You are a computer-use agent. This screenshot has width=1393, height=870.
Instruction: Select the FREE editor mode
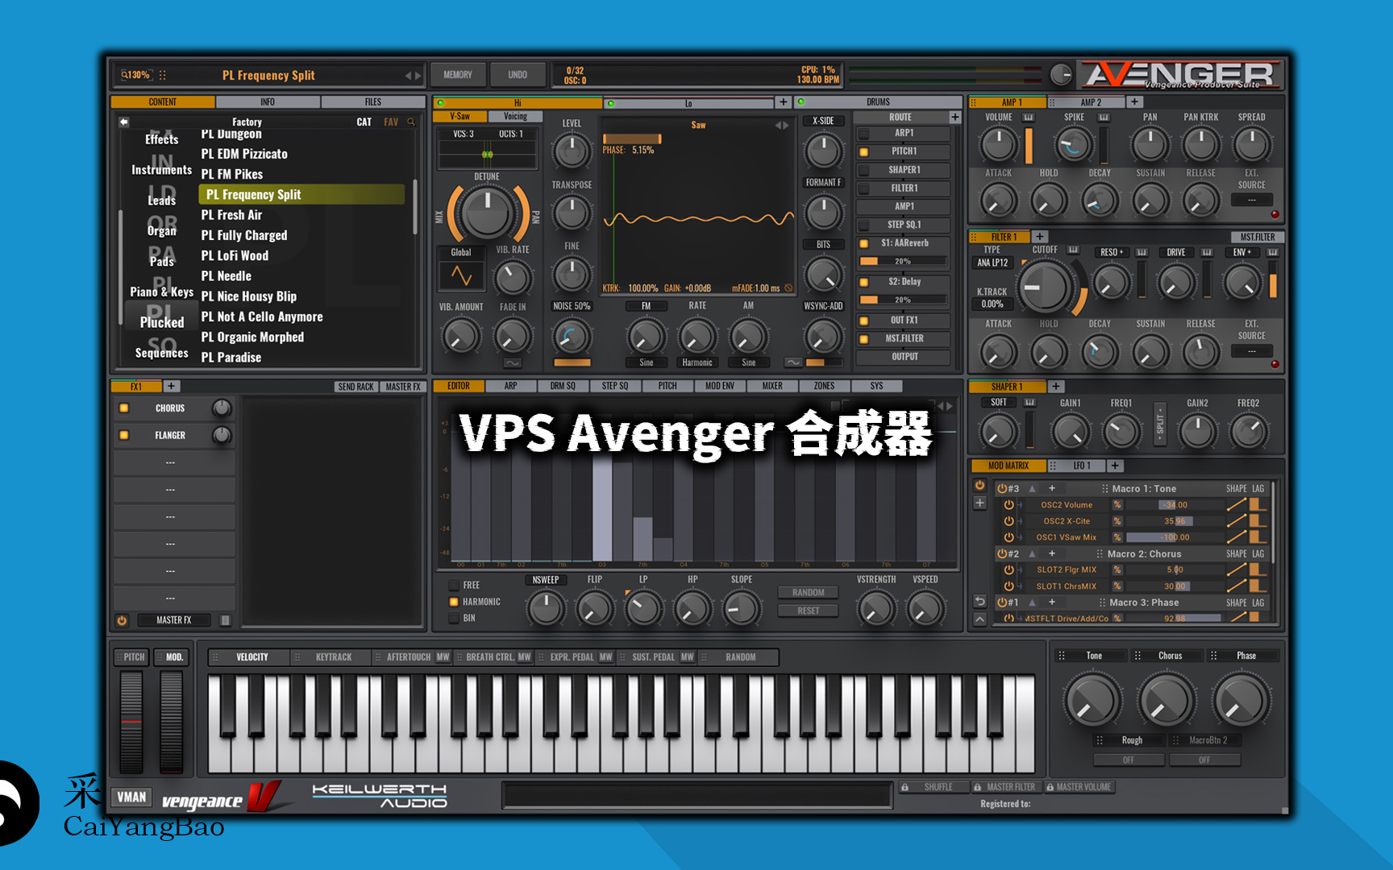454,586
